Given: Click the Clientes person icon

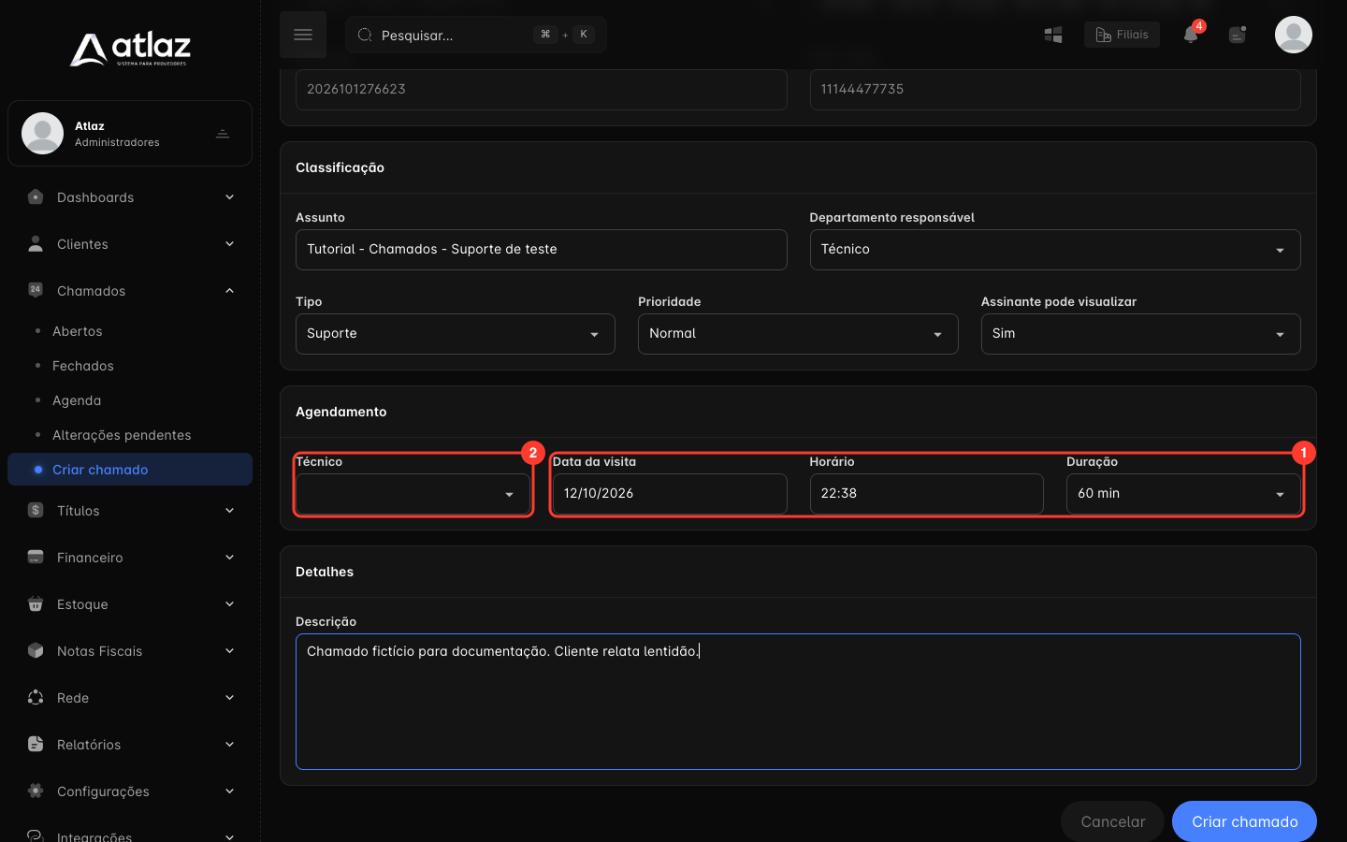Looking at the screenshot, I should 36,244.
